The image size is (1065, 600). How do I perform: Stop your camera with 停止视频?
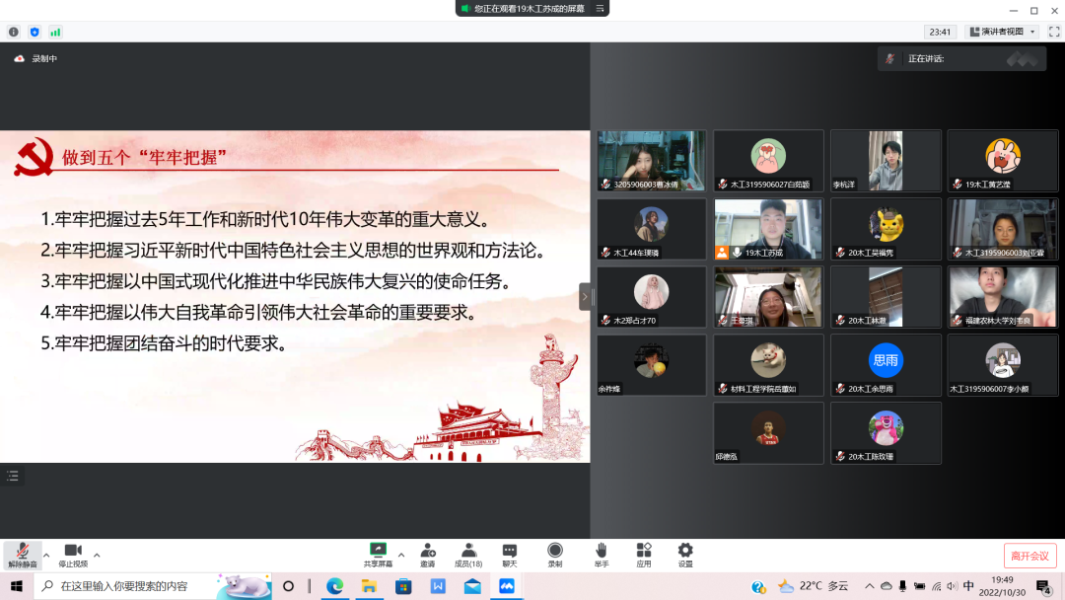tap(73, 554)
